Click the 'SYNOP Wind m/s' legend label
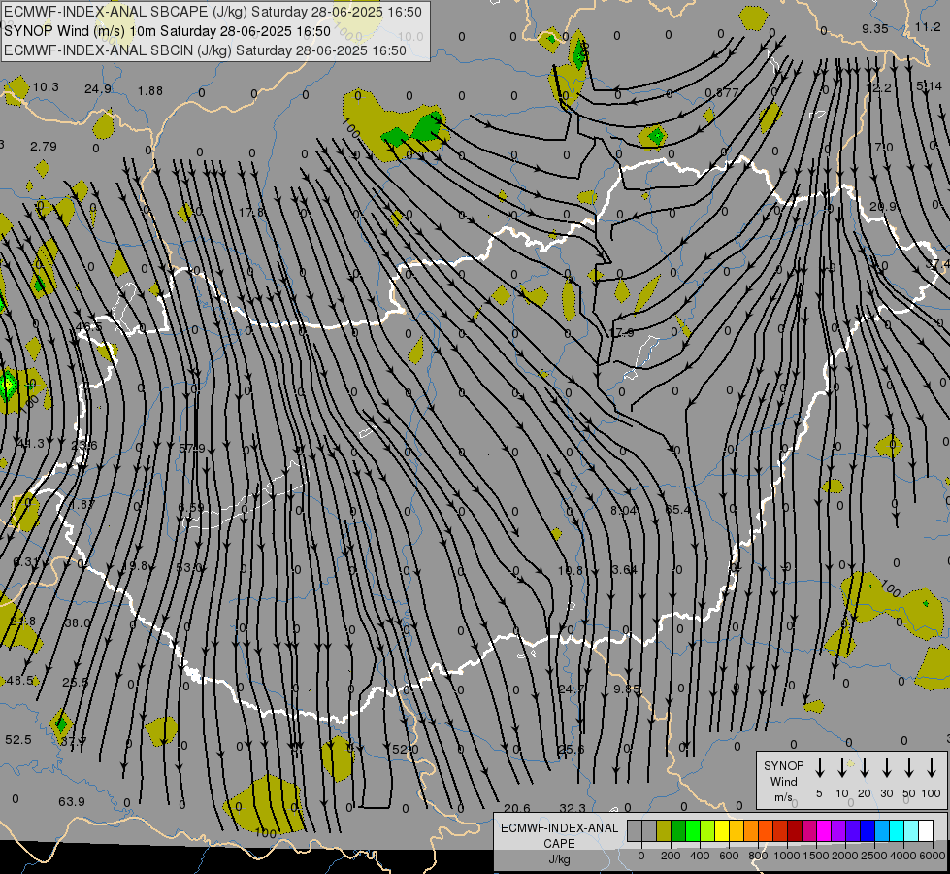This screenshot has width=950, height=874. (783, 781)
